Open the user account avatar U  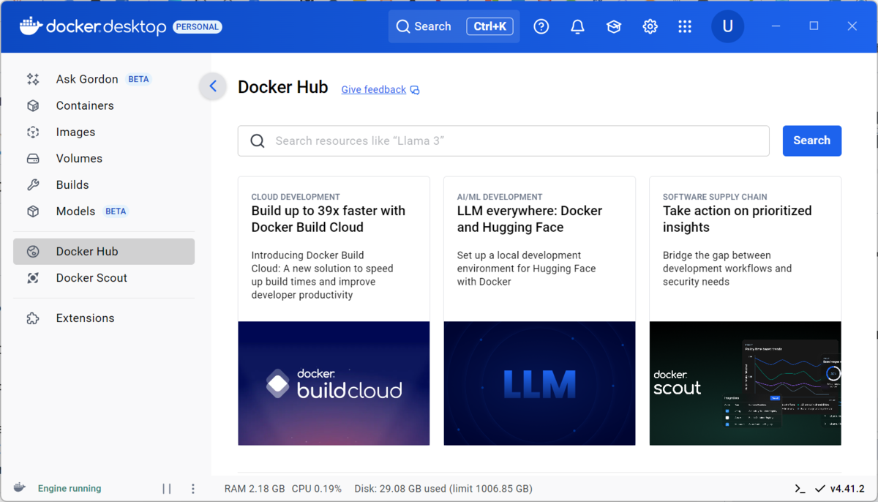[727, 26]
